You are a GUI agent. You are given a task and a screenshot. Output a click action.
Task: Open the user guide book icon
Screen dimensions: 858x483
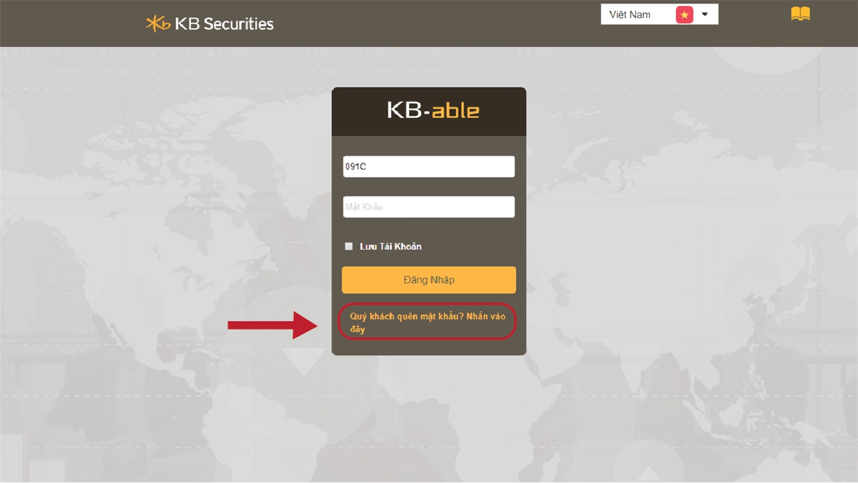coord(800,14)
